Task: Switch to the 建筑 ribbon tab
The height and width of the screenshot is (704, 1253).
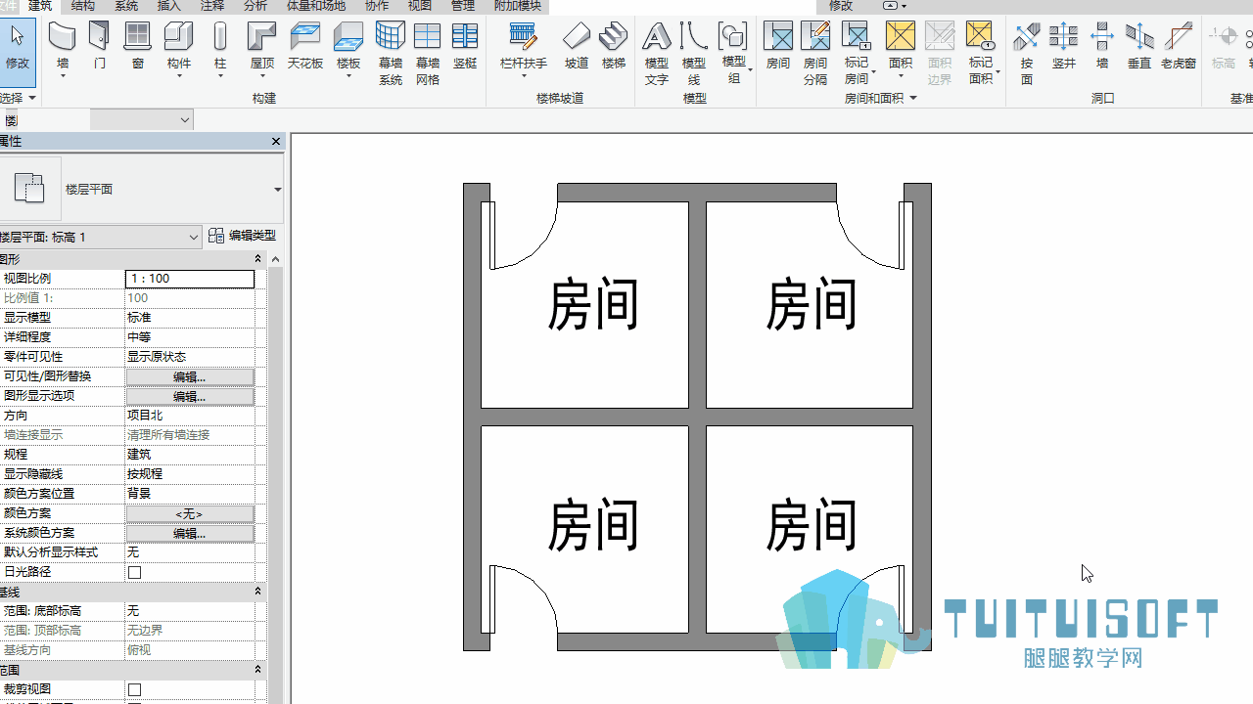Action: coord(40,6)
